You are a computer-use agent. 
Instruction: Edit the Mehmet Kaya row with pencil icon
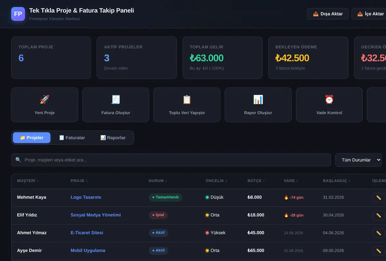[x=379, y=198]
